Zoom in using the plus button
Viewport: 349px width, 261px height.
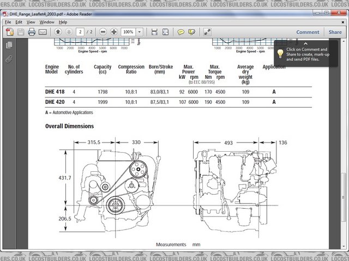[x=114, y=32]
